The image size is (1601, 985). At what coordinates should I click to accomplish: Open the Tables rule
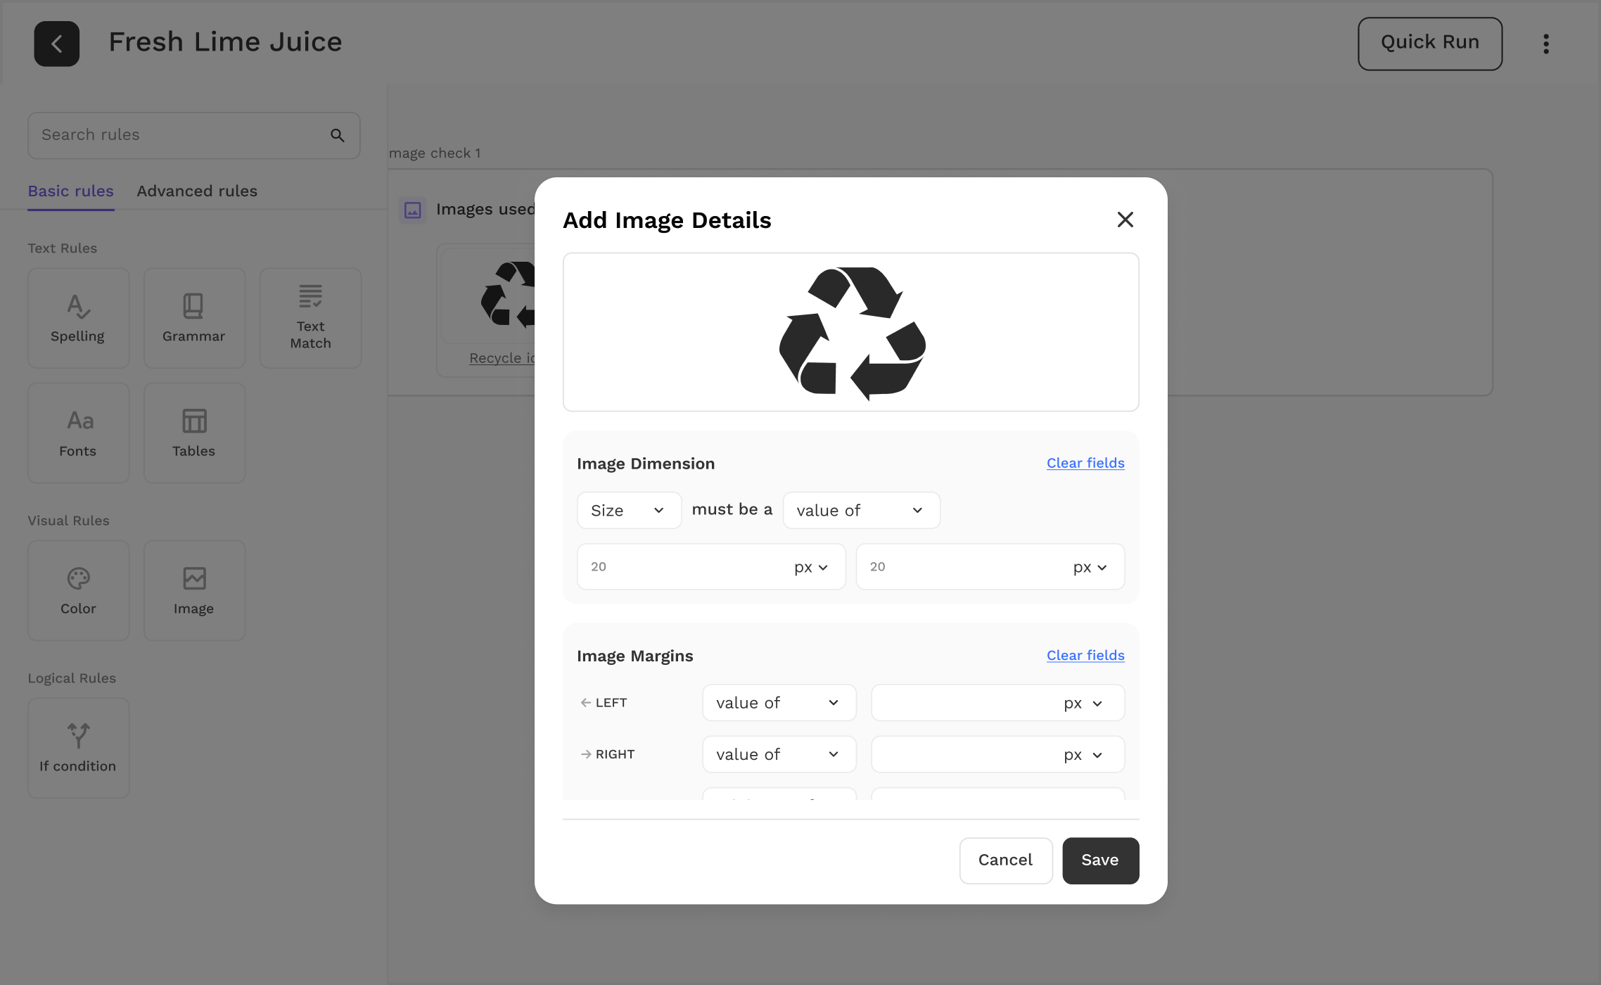click(194, 432)
